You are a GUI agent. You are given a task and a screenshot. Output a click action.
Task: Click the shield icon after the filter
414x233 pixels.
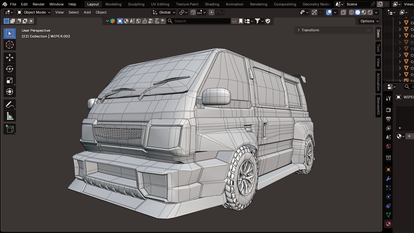tap(268, 21)
